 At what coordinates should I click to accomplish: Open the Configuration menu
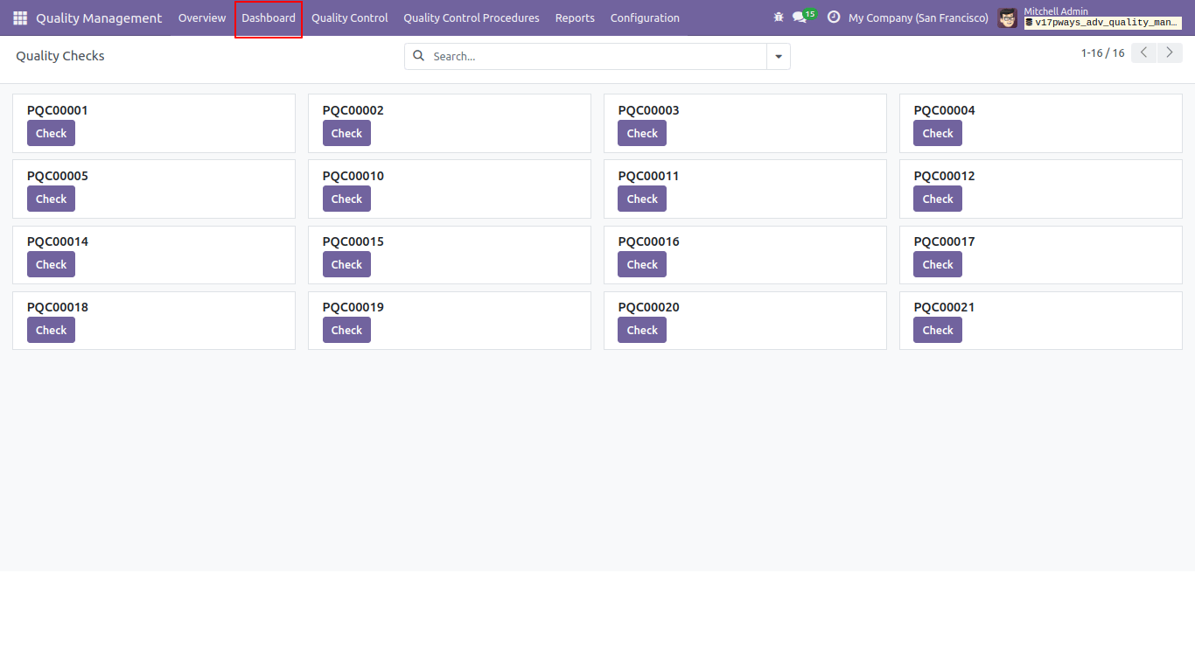click(645, 17)
